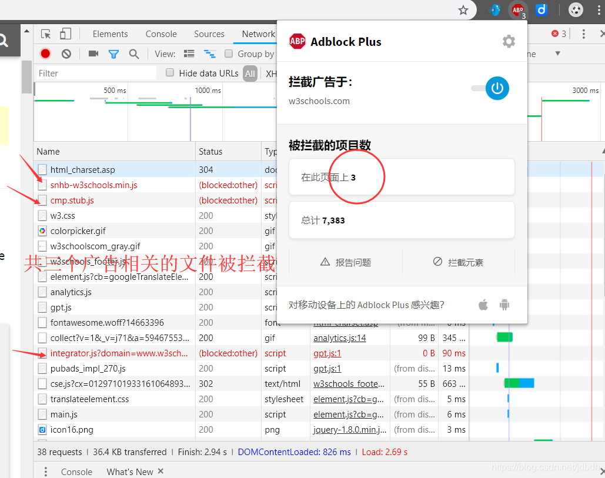Screen dimensions: 605x478
Task: Switch to What's New drawer tab
Action: coord(129,472)
